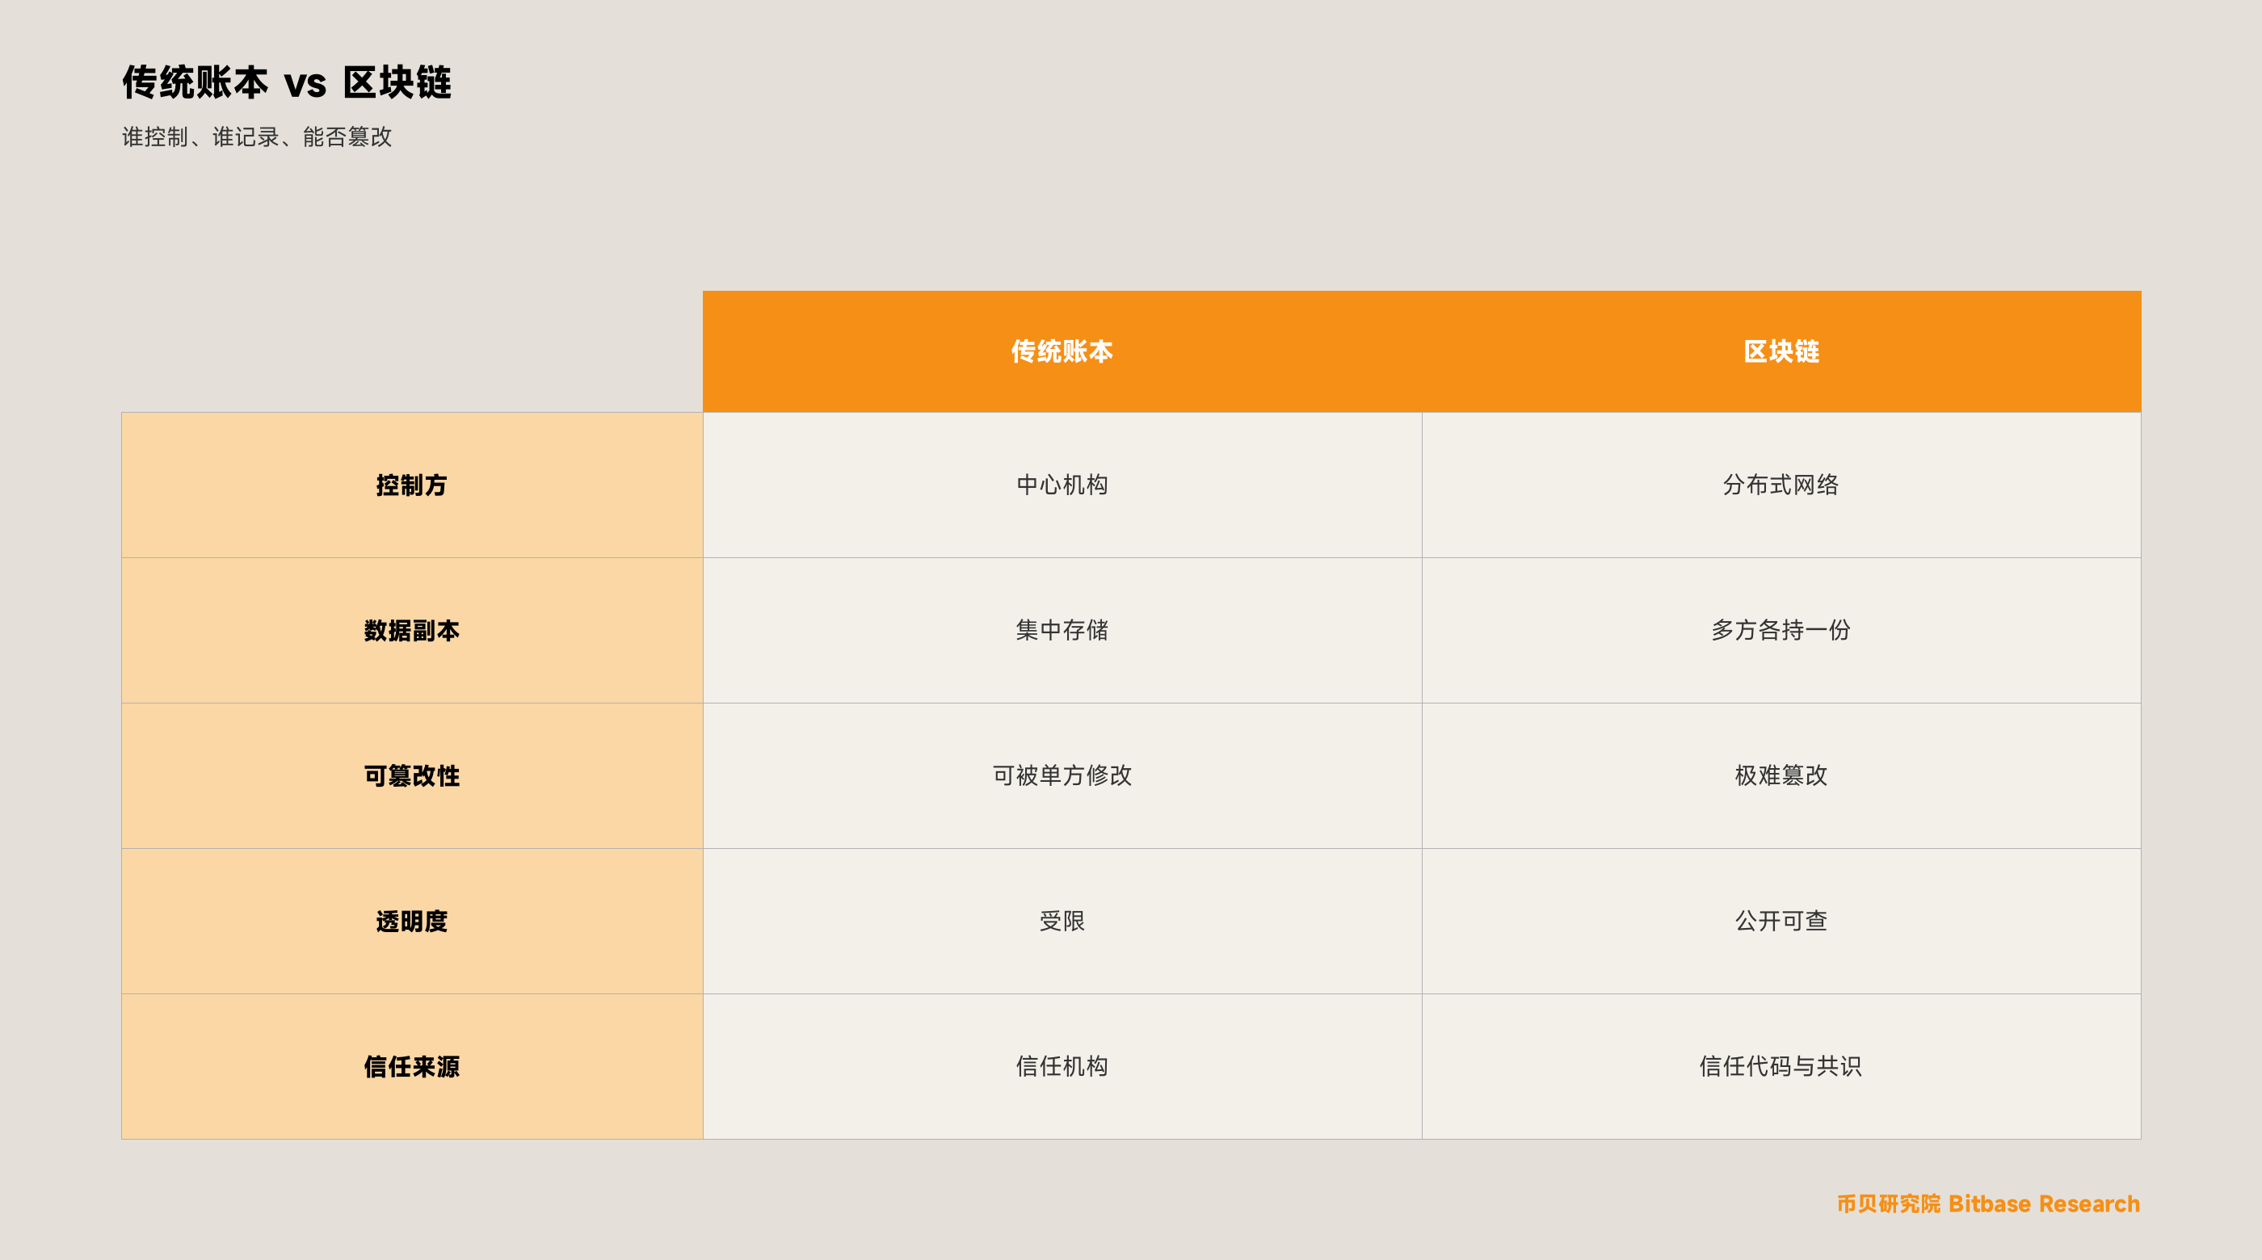Click the 受限 cell
The width and height of the screenshot is (2262, 1260).
coord(1062,921)
